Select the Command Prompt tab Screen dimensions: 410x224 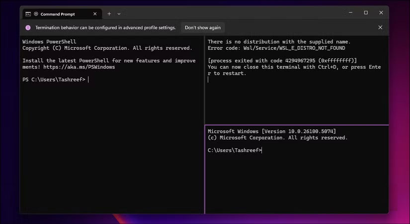coord(62,14)
